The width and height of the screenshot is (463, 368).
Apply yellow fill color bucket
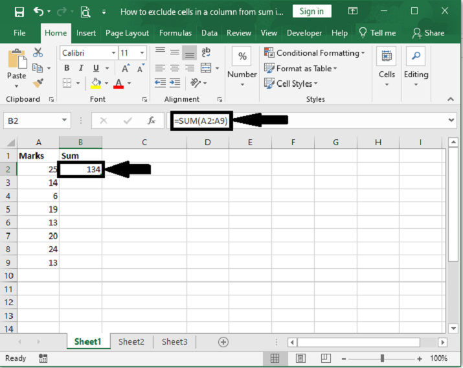click(96, 83)
